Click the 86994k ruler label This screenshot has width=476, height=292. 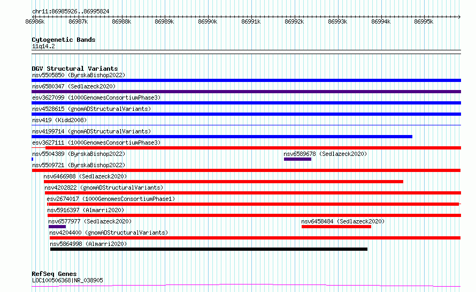[381, 21]
